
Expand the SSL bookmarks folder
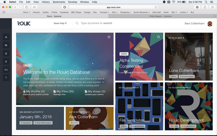[x=174, y=12]
